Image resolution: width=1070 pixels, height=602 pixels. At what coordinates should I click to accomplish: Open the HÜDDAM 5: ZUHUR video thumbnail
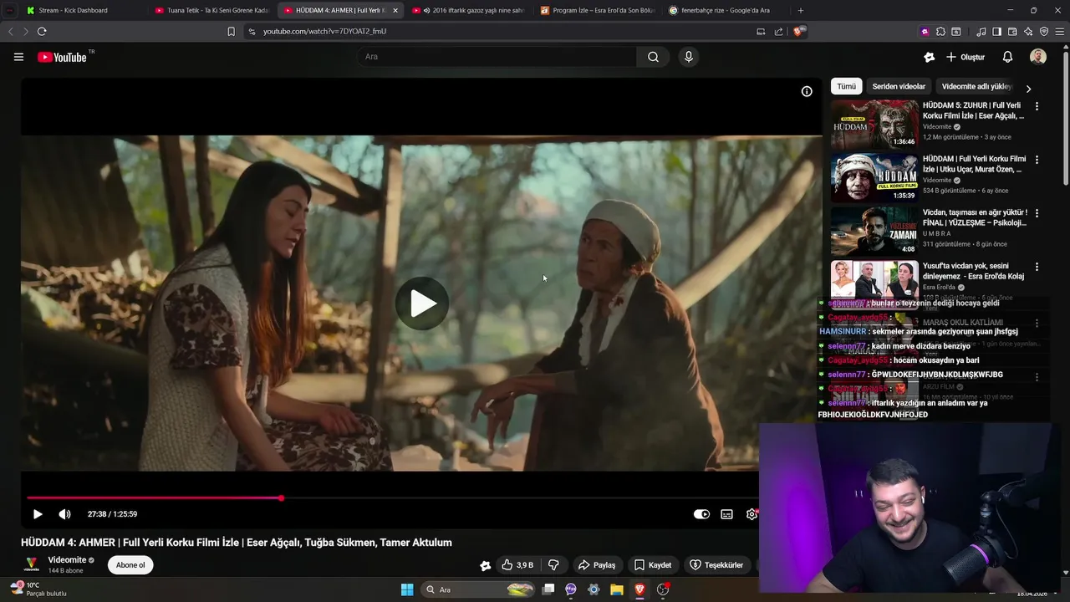click(x=874, y=125)
